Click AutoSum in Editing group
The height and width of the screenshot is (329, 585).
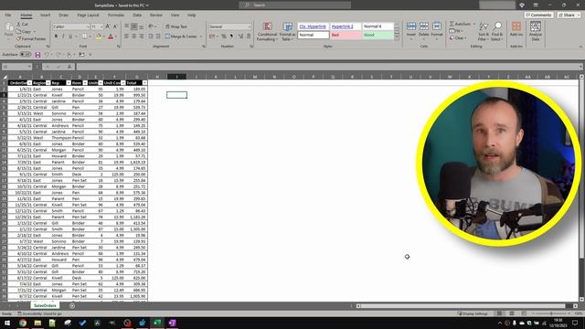click(461, 24)
